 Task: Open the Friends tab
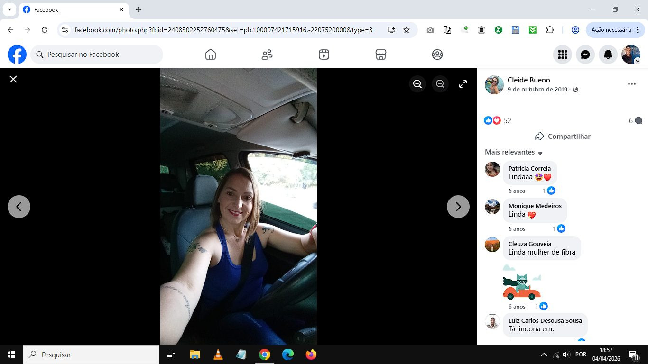(267, 55)
